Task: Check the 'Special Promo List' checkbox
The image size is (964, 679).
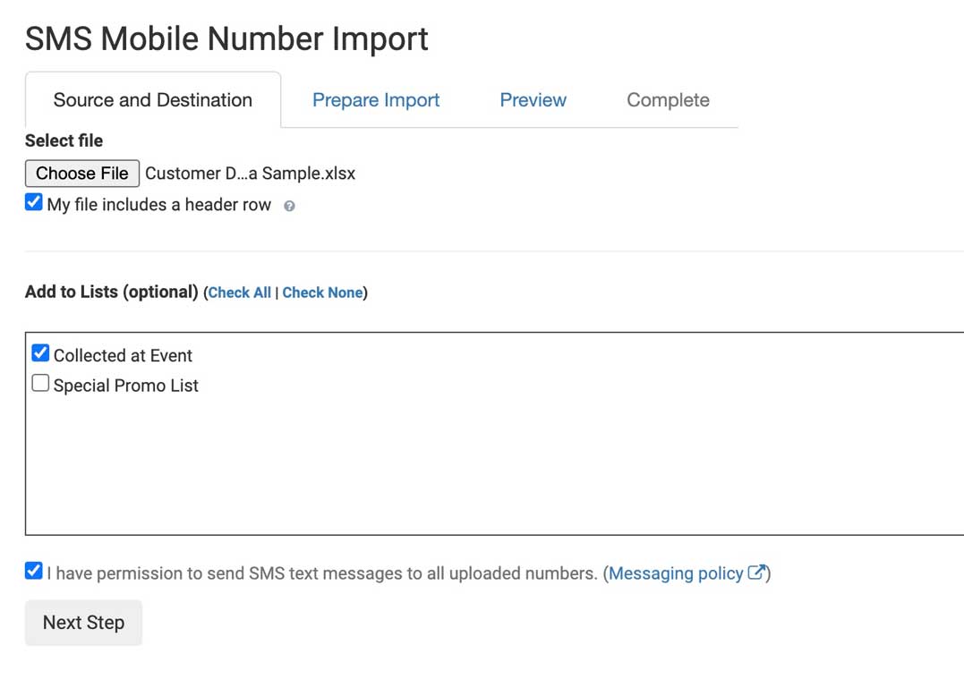Action: 39,383
